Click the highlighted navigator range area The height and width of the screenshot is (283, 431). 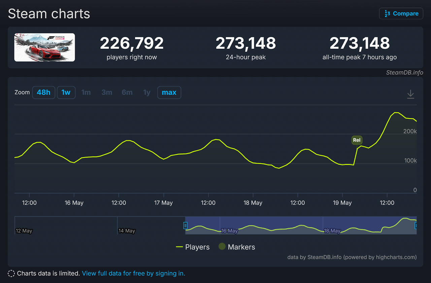(x=301, y=225)
